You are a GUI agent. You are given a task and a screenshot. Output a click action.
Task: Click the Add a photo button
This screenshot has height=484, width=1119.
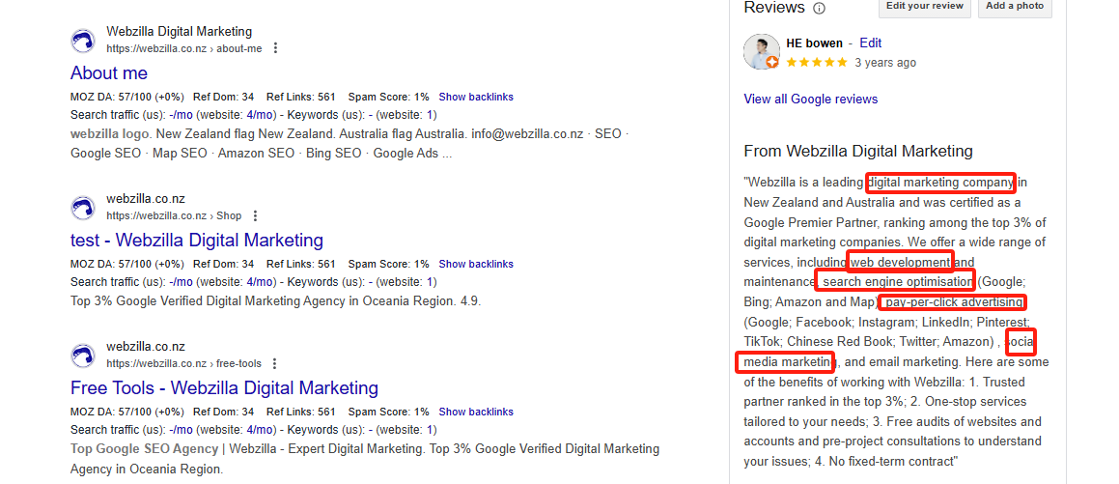coord(1014,7)
